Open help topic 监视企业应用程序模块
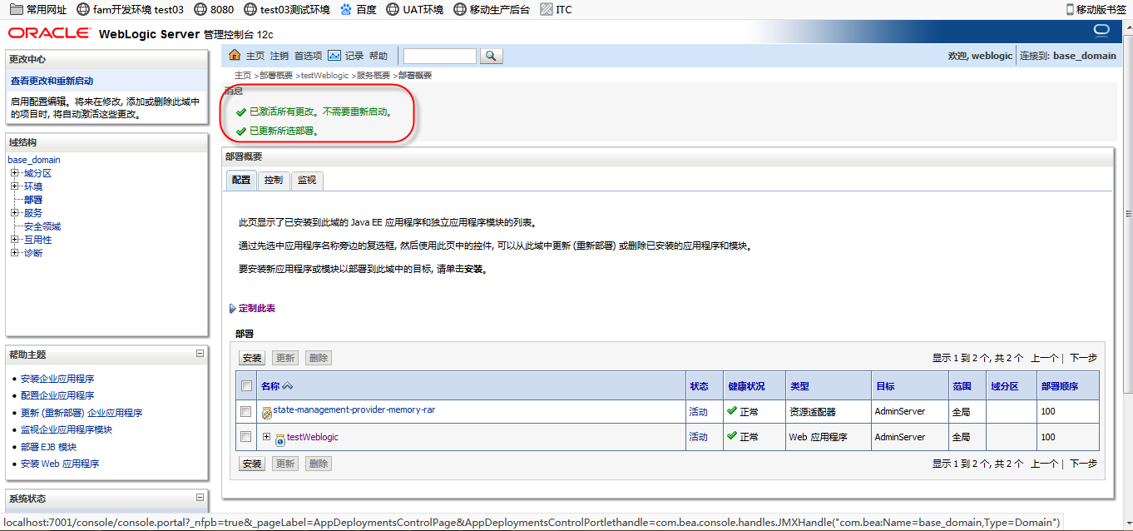The width and height of the screenshot is (1133, 531). point(67,429)
